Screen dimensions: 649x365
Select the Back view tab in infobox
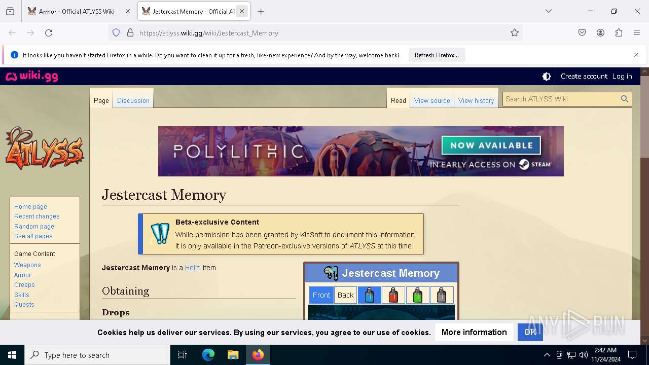(x=346, y=295)
